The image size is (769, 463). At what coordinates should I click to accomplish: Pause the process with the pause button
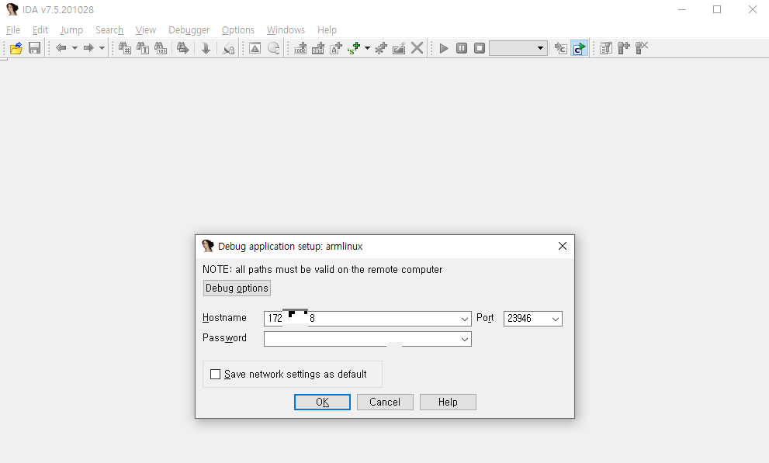pyautogui.click(x=462, y=48)
